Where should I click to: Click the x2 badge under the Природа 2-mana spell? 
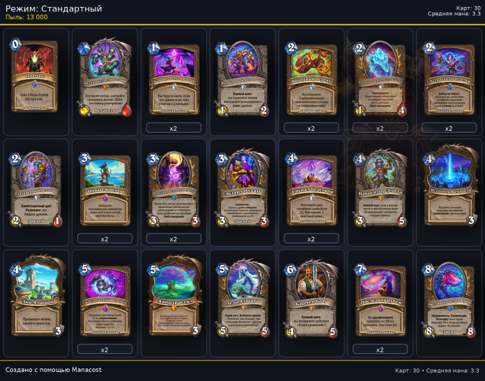click(311, 128)
